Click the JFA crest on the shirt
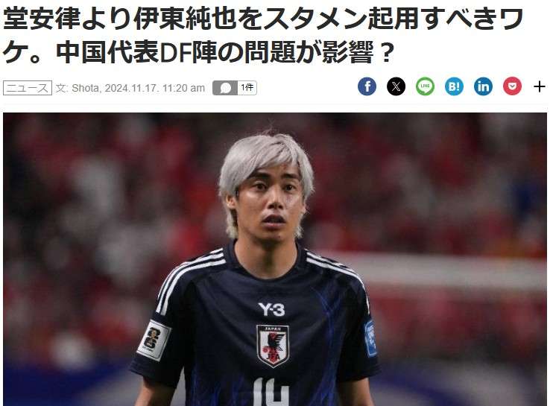The width and height of the screenshot is (553, 406). coord(272,346)
